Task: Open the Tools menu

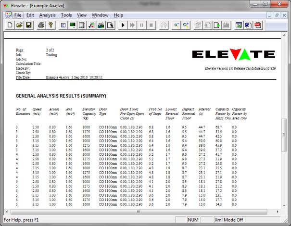Action: pyautogui.click(x=66, y=15)
